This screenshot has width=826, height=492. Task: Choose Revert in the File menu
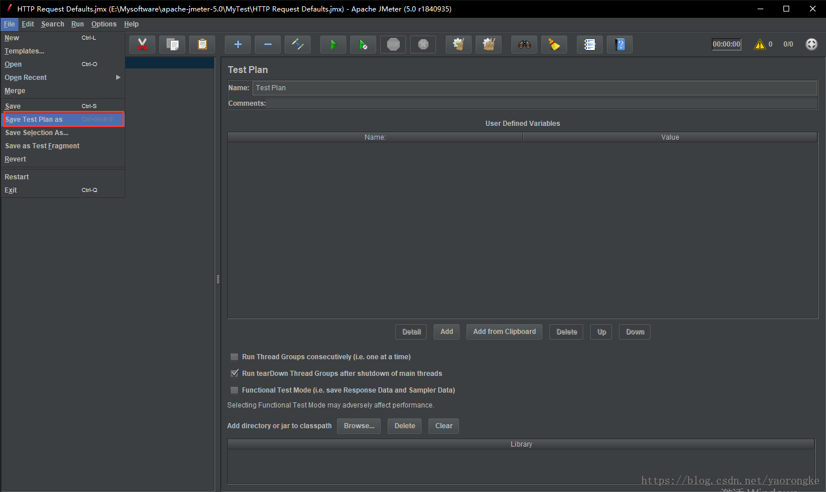[63, 159]
